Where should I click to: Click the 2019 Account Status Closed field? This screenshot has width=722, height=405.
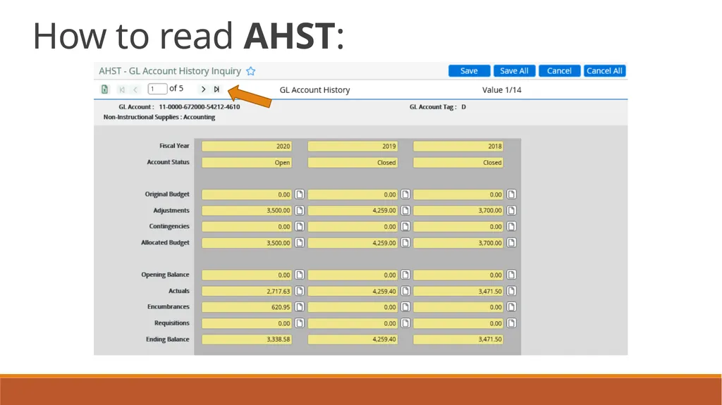point(353,163)
